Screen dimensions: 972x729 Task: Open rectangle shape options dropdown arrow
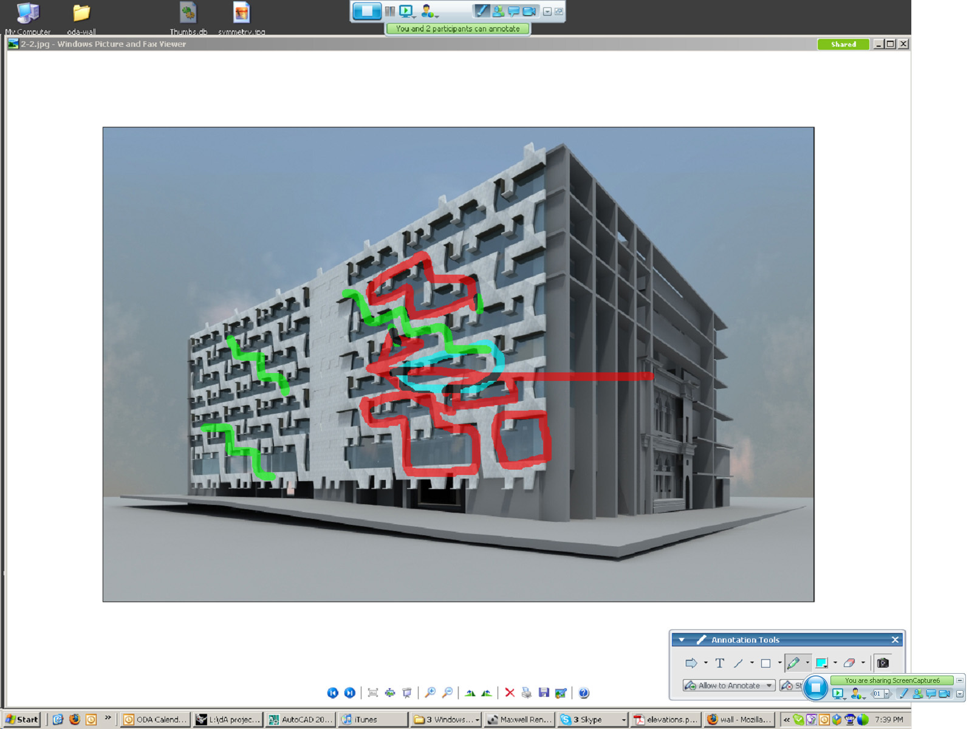tap(779, 663)
